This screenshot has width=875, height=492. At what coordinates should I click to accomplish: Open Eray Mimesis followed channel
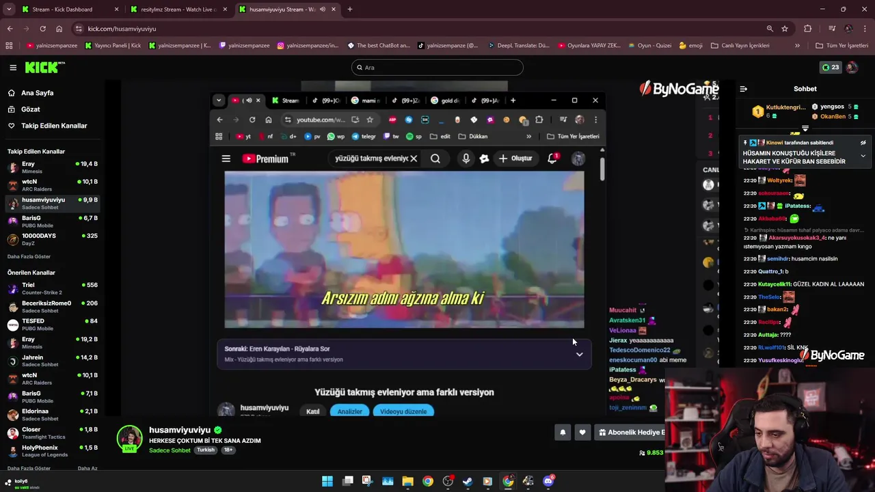coord(52,167)
